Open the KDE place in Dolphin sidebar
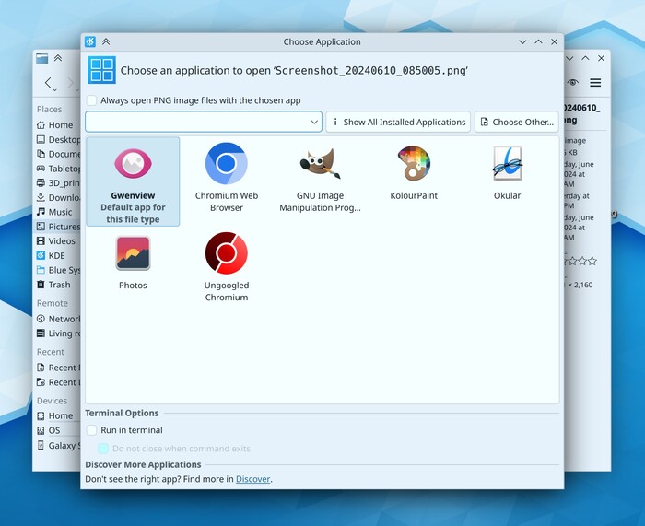 pos(58,256)
